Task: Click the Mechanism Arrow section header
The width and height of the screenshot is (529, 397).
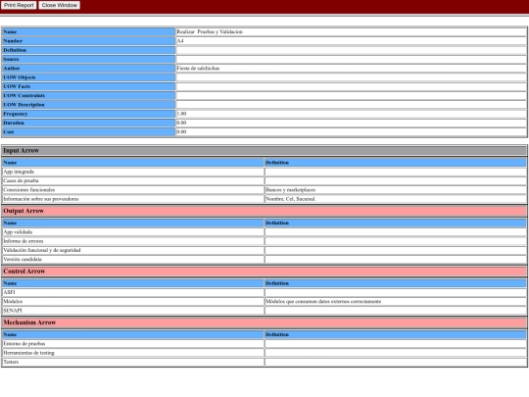Action: tap(264, 323)
